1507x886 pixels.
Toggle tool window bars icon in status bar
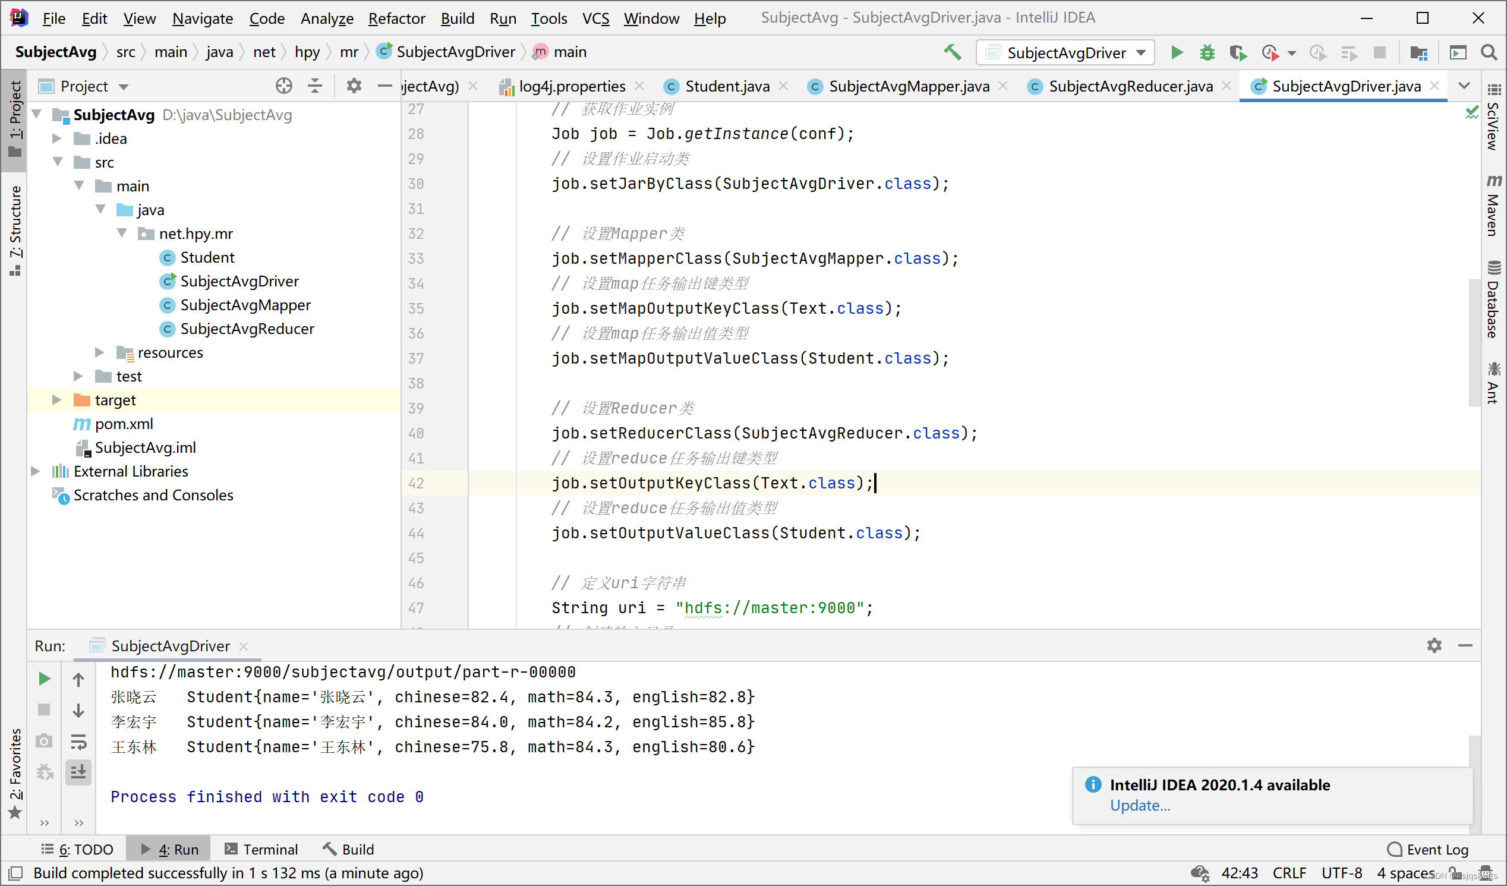click(15, 874)
